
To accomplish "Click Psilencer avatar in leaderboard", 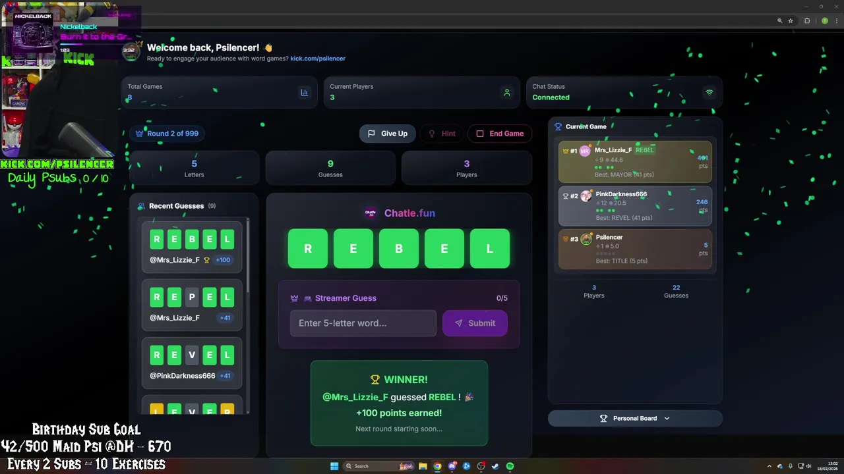I will 586,239.
